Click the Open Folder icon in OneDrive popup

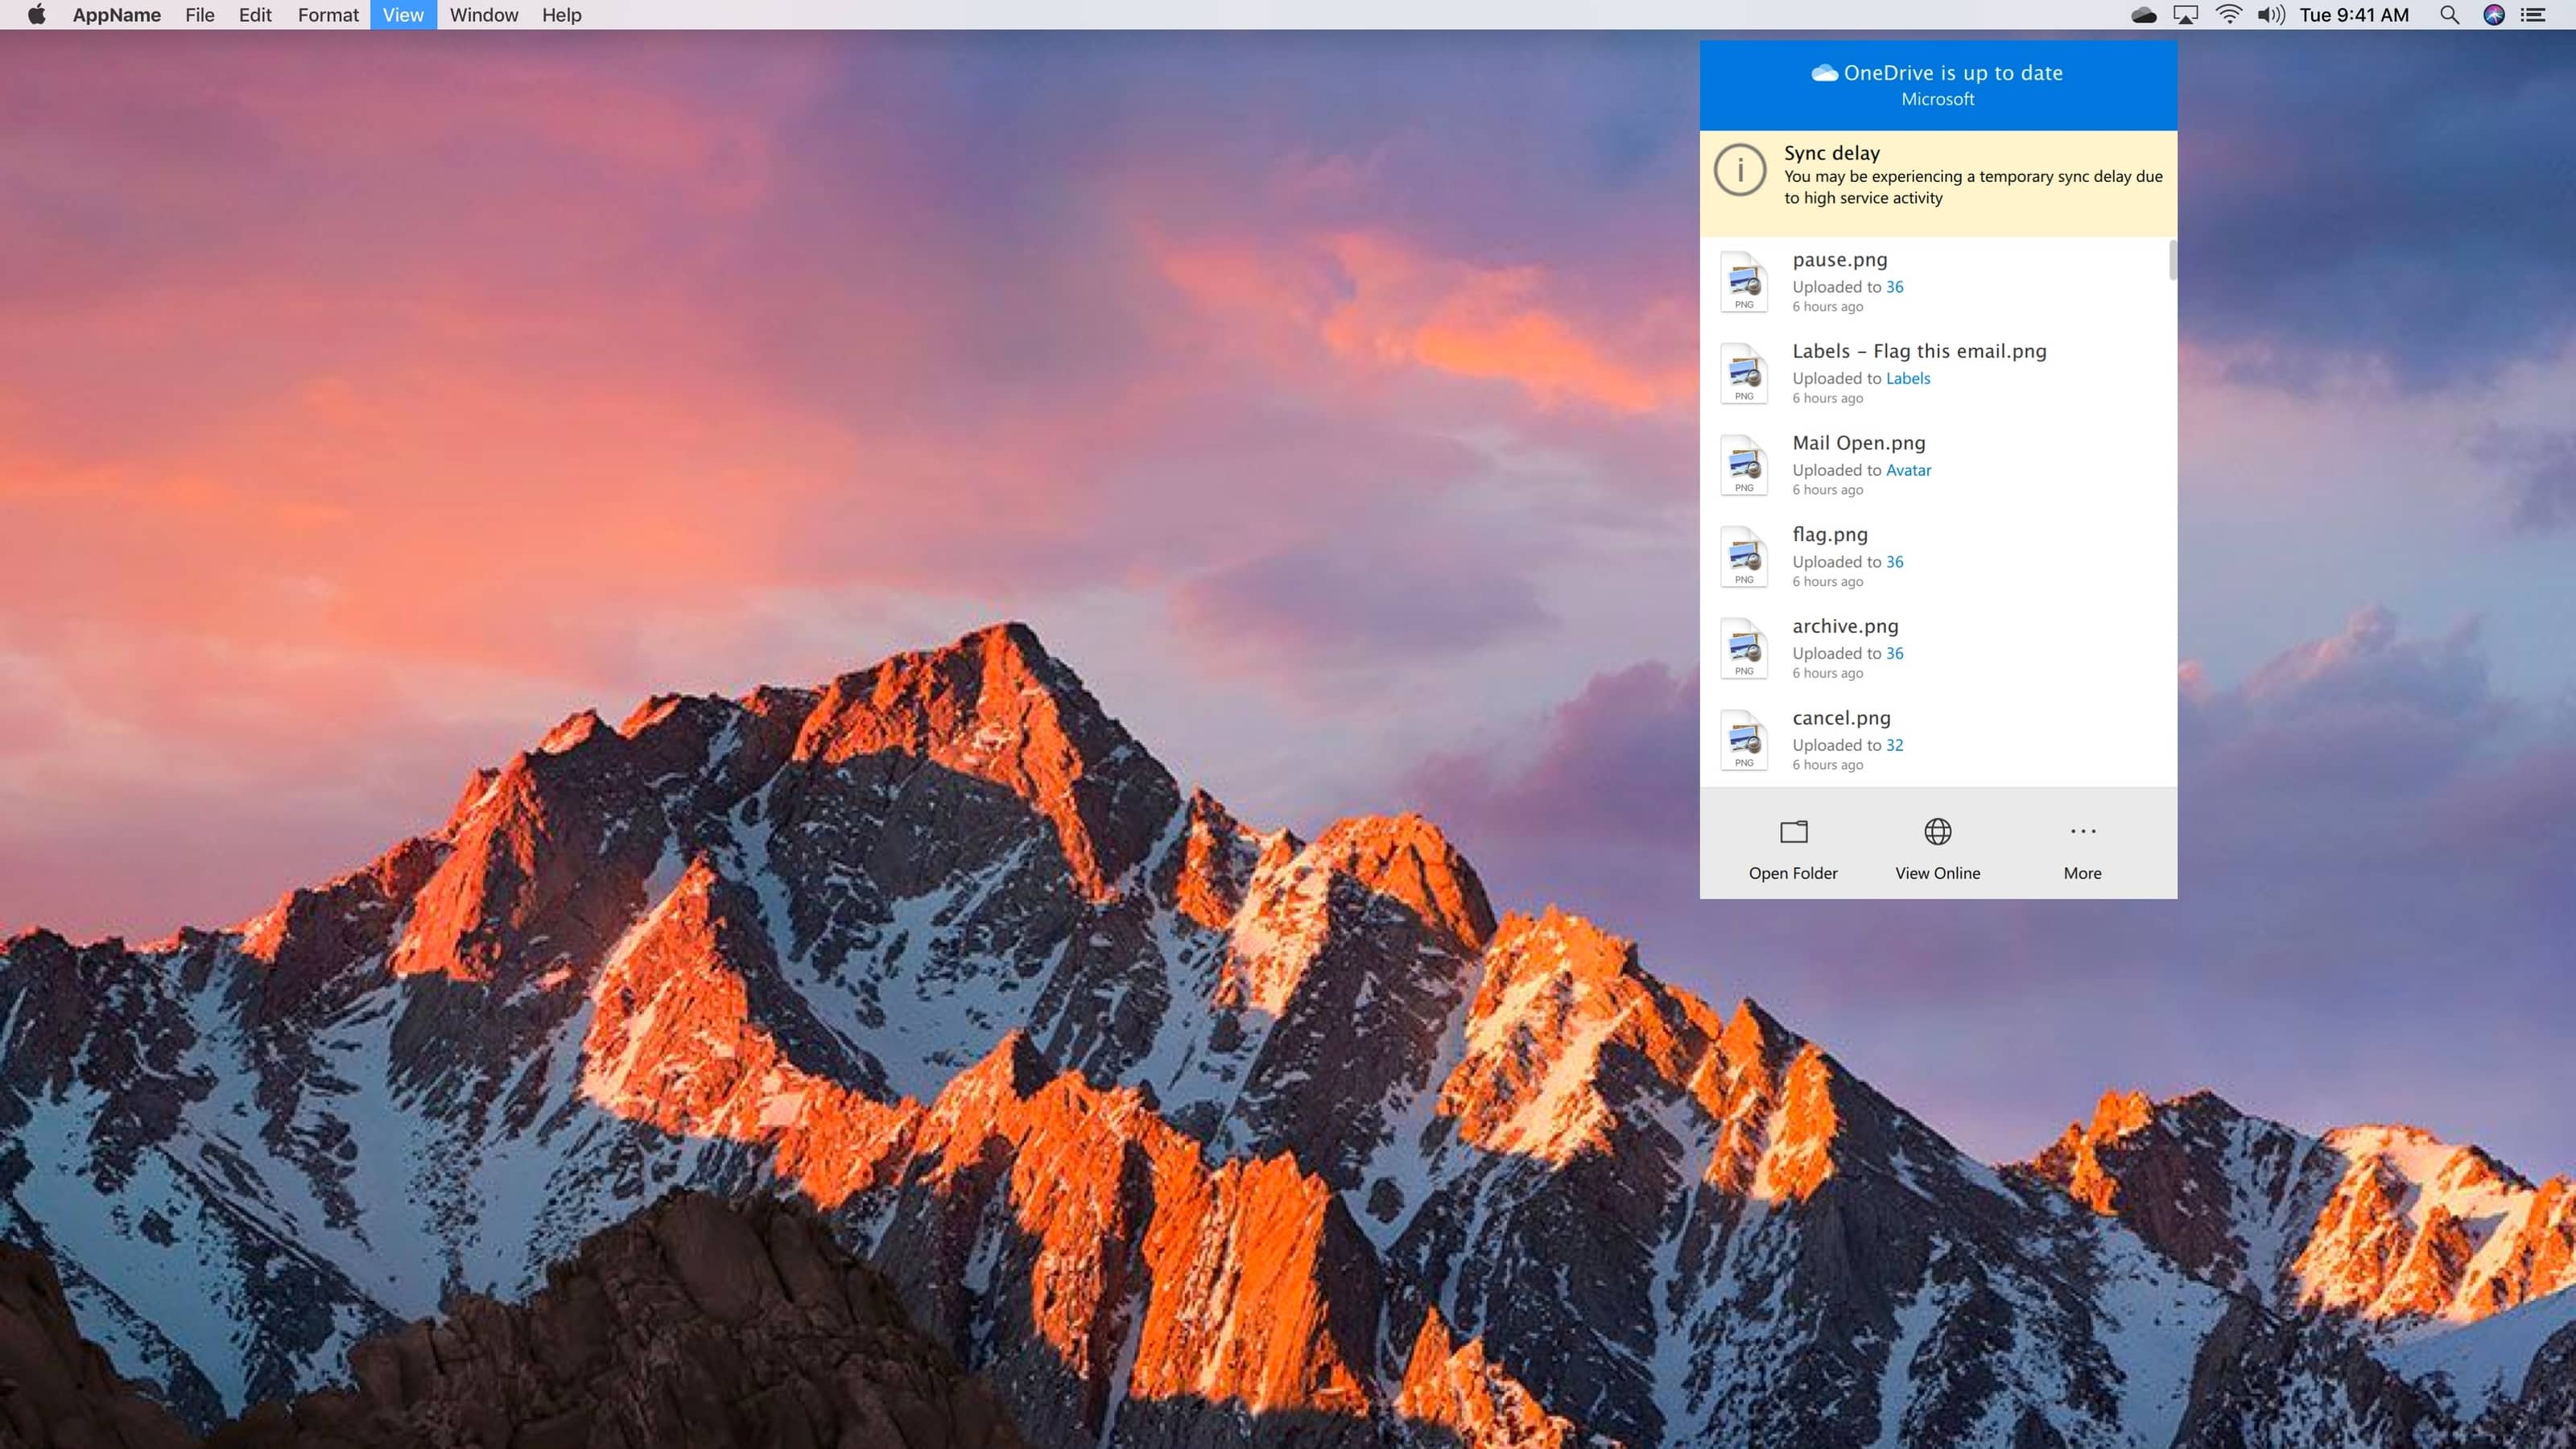click(x=1793, y=831)
